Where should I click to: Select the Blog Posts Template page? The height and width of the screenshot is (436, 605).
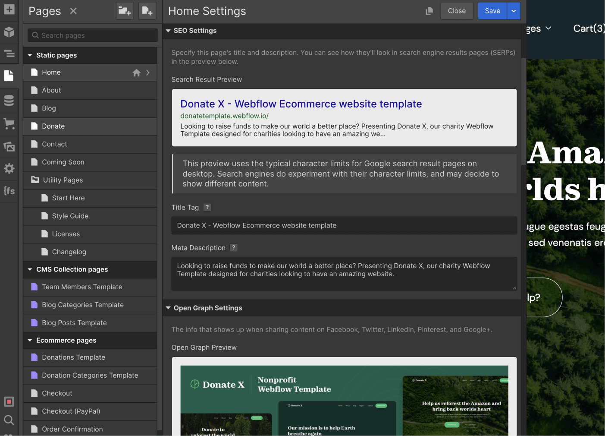[x=74, y=322]
